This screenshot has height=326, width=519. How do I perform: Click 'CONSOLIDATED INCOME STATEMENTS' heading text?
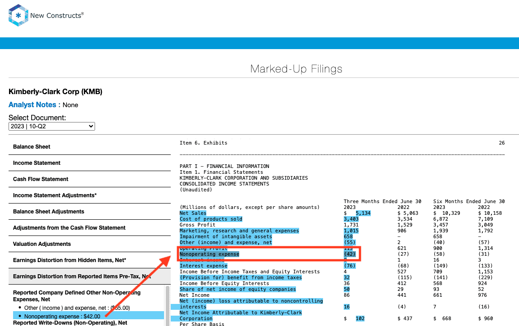(x=224, y=184)
